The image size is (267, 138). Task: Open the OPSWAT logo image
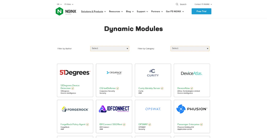(153, 109)
